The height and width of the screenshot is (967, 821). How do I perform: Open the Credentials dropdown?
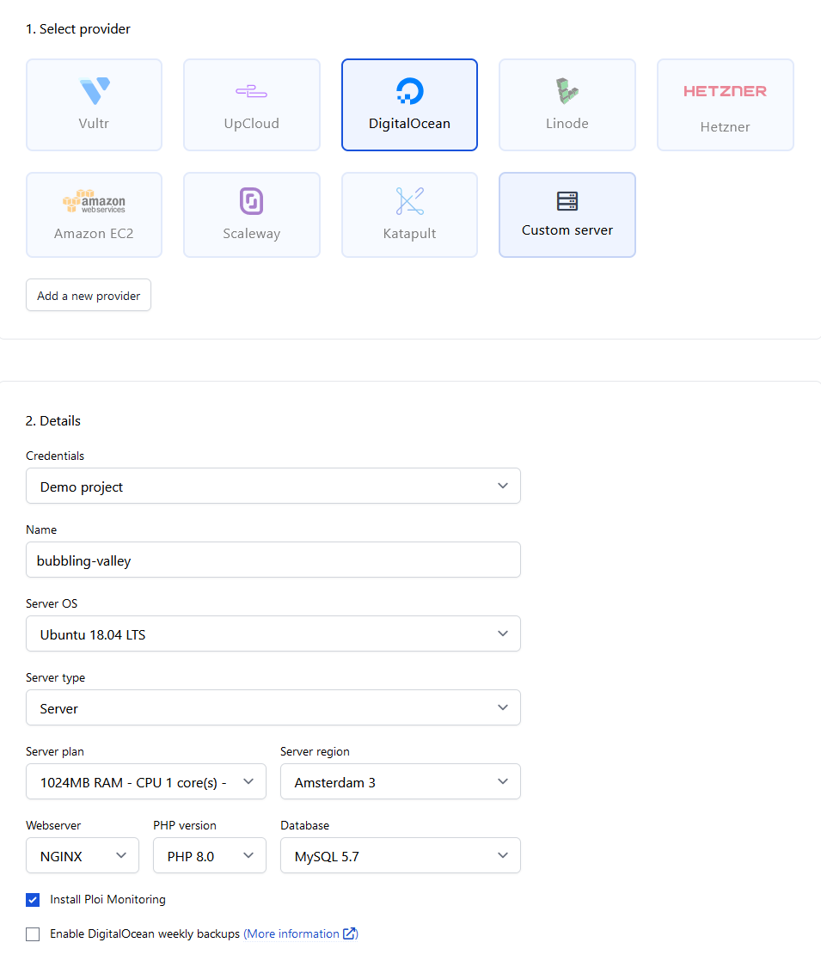[x=273, y=487]
